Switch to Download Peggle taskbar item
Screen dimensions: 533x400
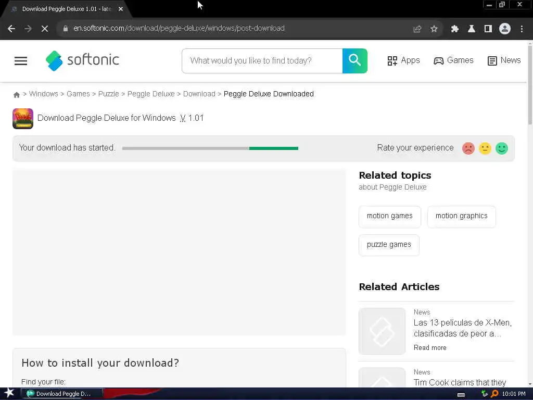point(61,394)
